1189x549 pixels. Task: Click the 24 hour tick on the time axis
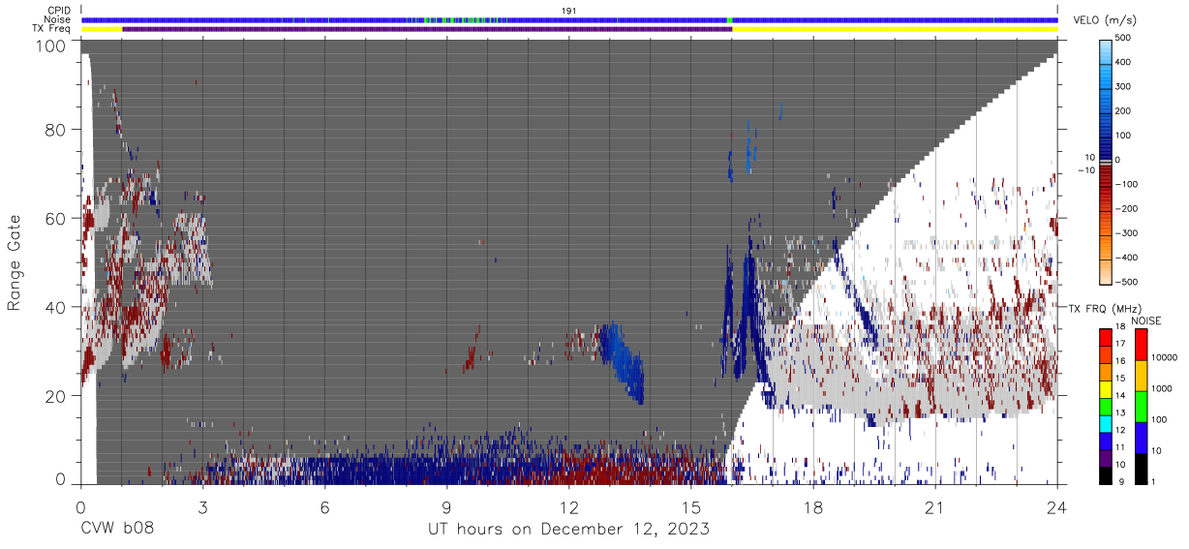[x=1057, y=507]
